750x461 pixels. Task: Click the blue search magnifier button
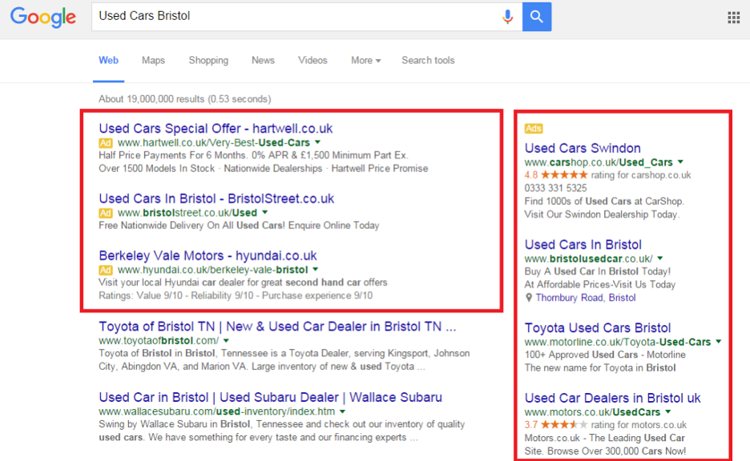click(x=537, y=17)
